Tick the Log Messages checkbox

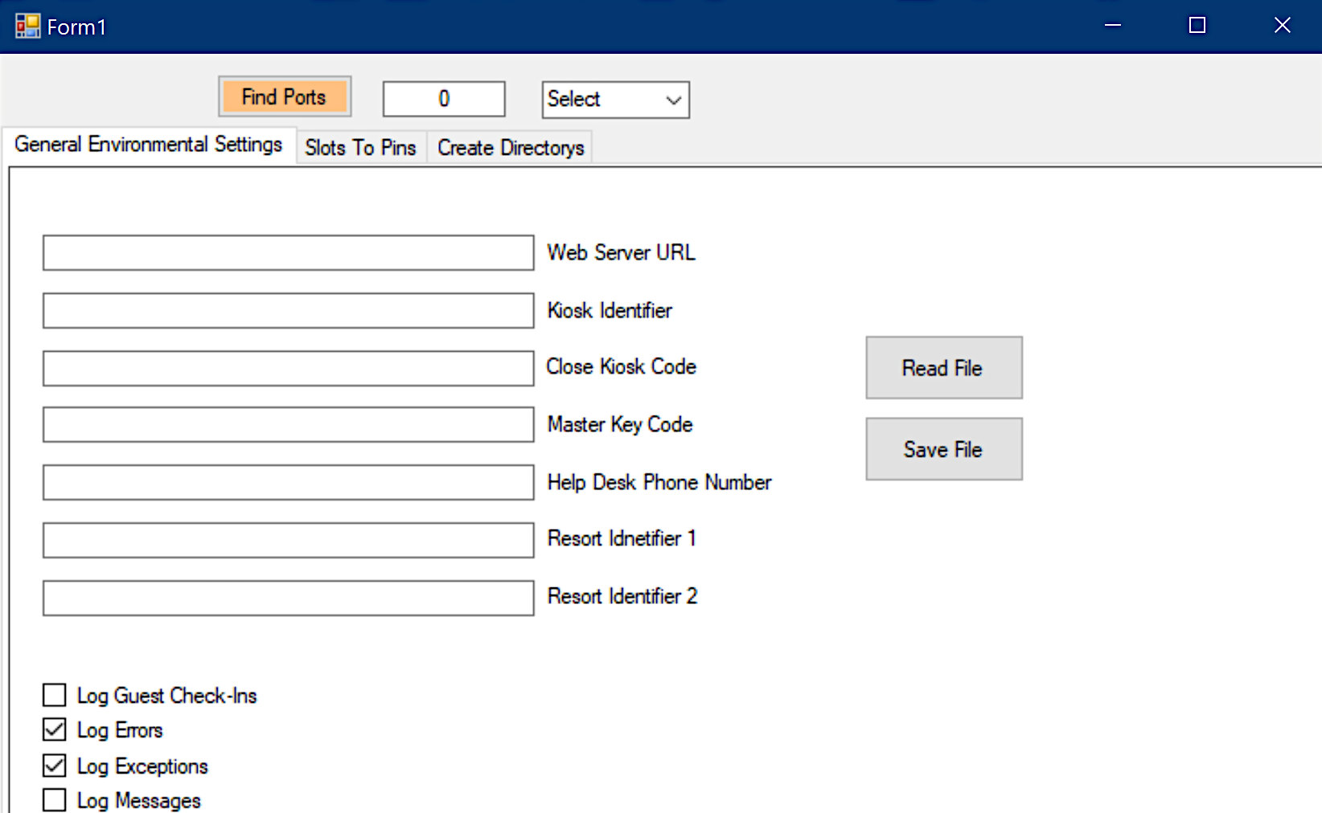[55, 800]
